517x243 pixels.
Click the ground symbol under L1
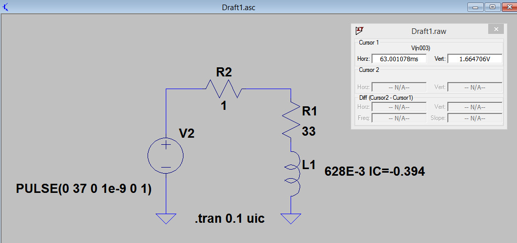[x=291, y=218]
